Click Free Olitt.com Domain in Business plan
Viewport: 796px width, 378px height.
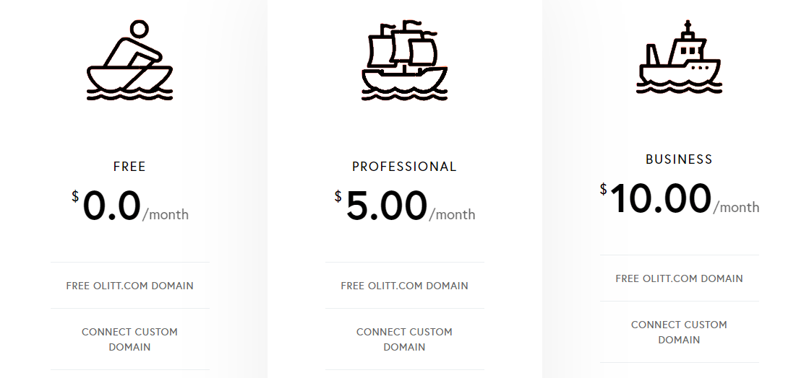679,278
